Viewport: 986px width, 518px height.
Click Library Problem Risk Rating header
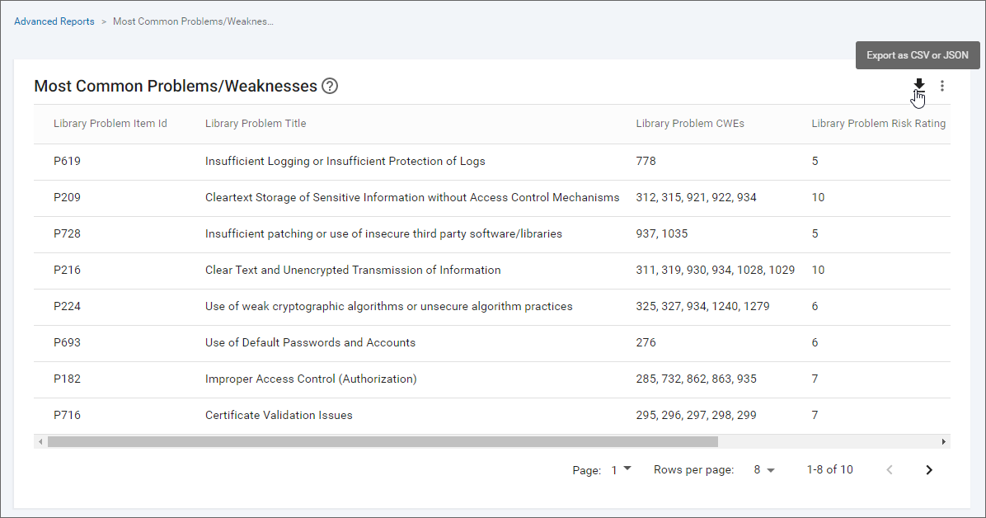pos(878,124)
